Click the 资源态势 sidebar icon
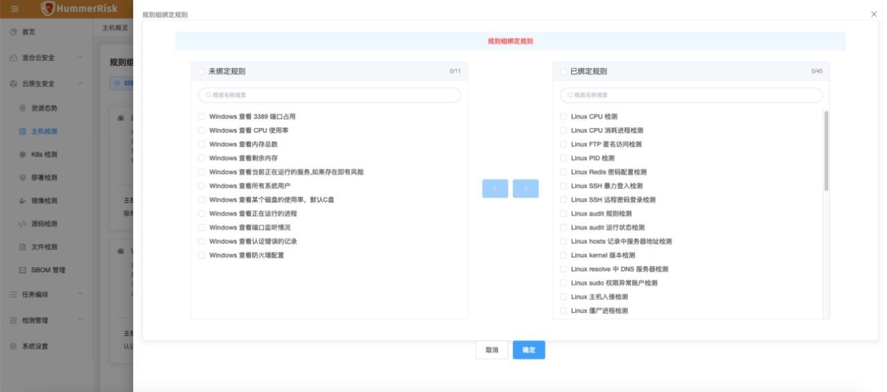 click(22, 108)
